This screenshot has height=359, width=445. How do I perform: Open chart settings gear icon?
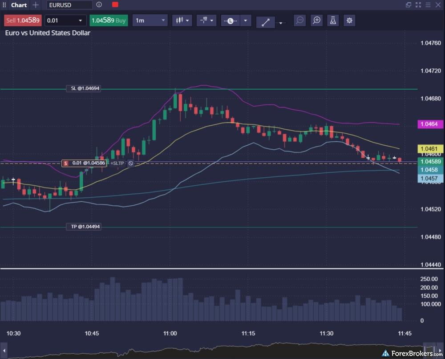coord(349,20)
